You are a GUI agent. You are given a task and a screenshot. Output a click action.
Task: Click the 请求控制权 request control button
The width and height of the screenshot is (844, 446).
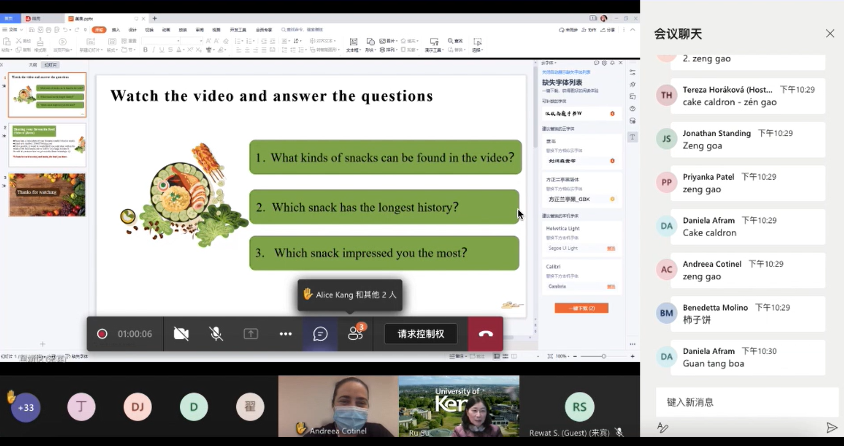pyautogui.click(x=421, y=334)
